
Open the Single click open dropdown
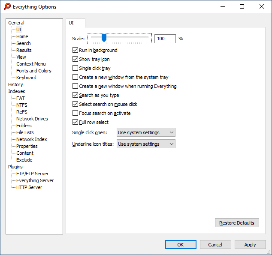[146, 132]
